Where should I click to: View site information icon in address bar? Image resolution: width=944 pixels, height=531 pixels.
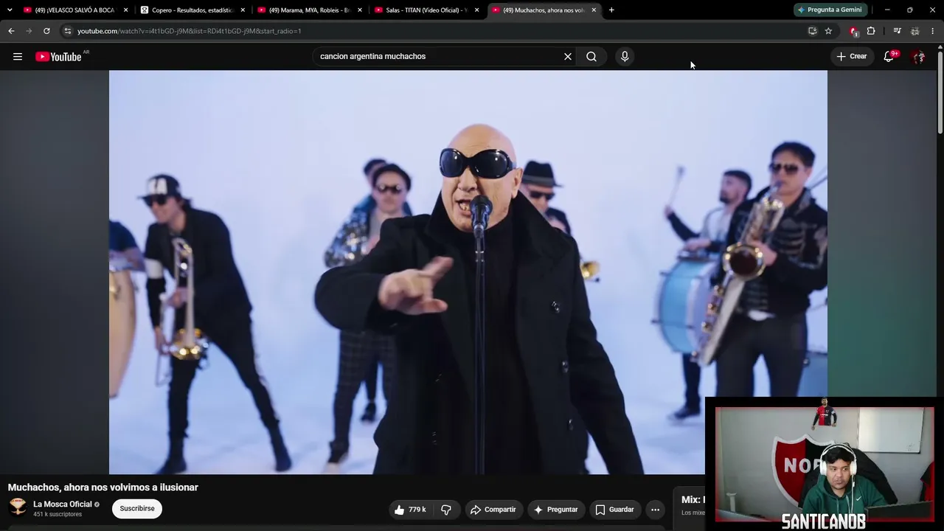[67, 31]
